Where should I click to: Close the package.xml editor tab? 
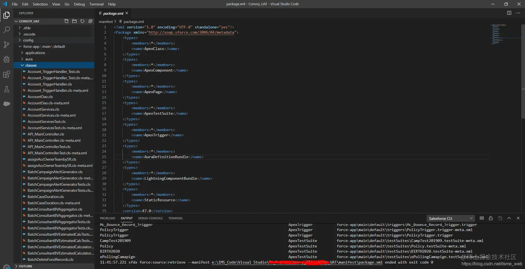click(127, 13)
